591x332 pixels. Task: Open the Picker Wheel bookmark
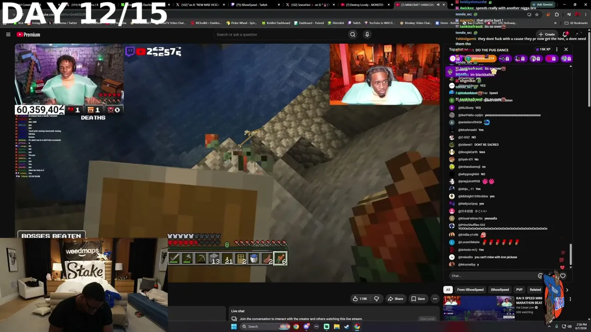coord(241,23)
